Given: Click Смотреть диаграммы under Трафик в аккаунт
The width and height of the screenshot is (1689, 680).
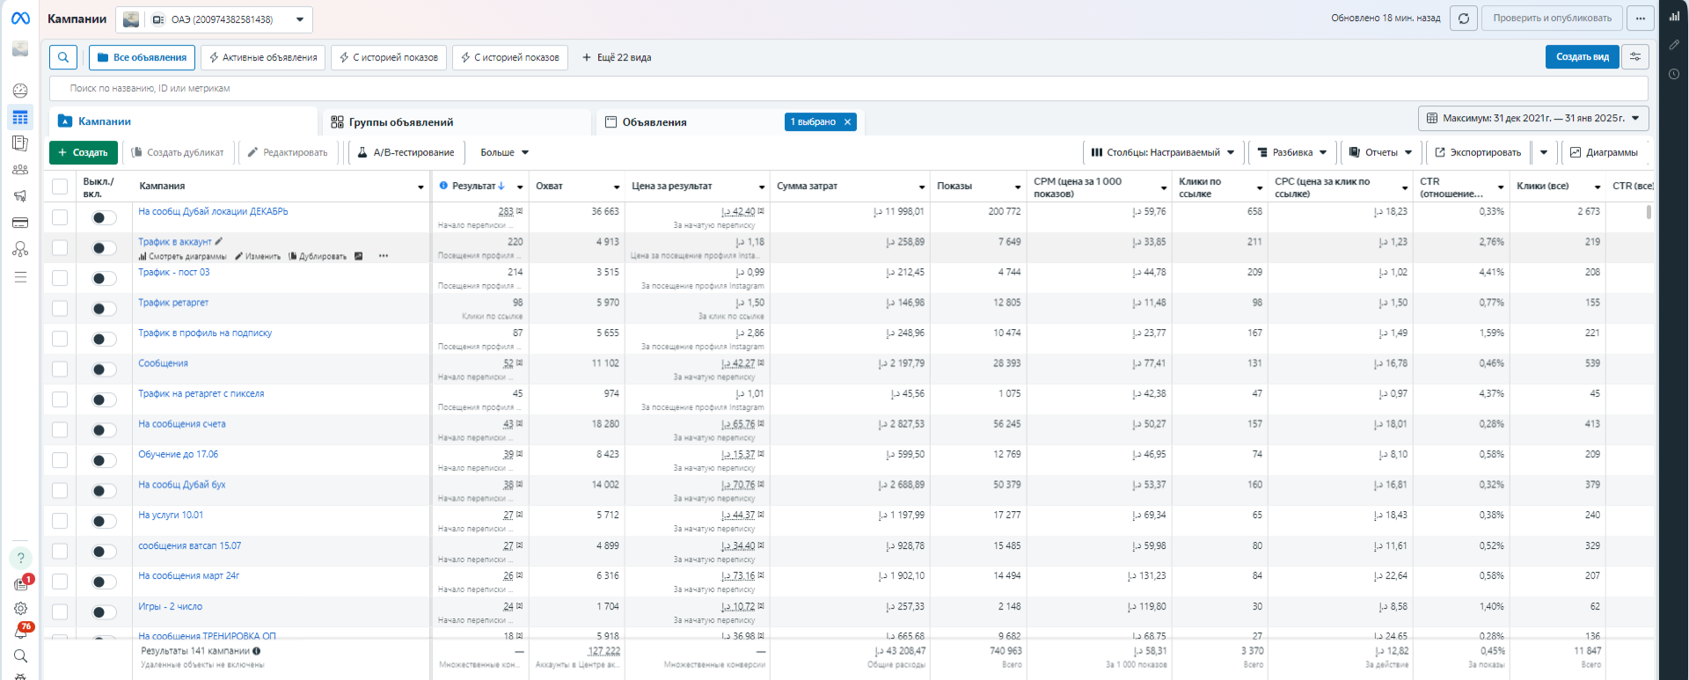Looking at the screenshot, I should point(182,256).
